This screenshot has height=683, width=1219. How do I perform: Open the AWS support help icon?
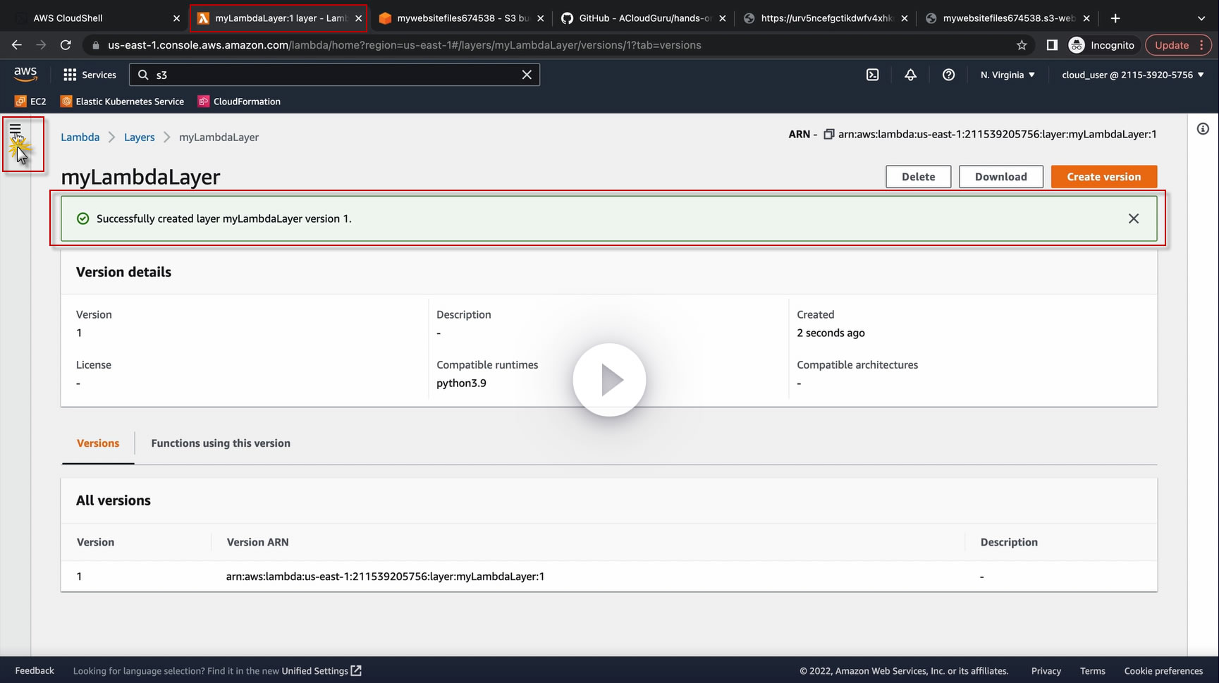coord(949,75)
